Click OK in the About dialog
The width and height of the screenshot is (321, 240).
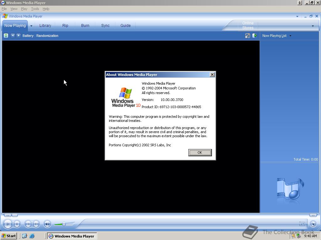[x=200, y=152]
